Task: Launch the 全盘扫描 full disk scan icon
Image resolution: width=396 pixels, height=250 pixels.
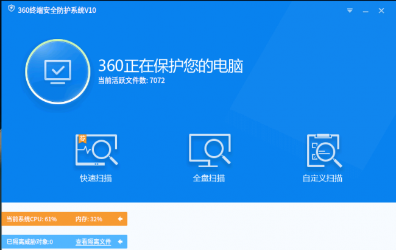Action: [x=210, y=150]
